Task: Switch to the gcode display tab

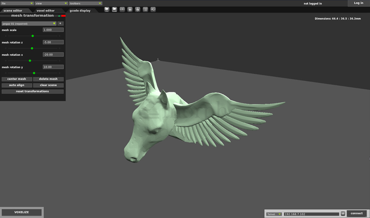Action: coord(80,11)
